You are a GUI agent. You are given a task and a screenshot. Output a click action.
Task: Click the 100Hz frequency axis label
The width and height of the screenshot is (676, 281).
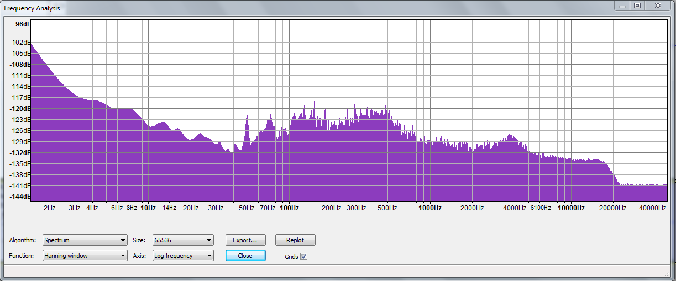[x=289, y=208]
